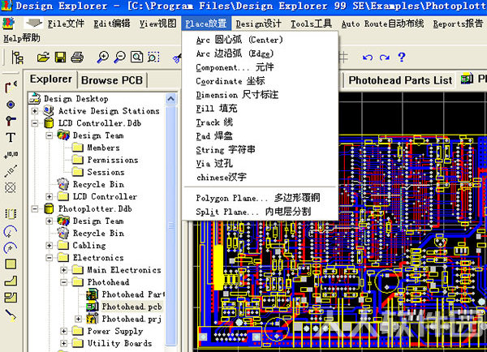Open help with the blue question mark
Screen dimensions: 487x352
coord(401,57)
